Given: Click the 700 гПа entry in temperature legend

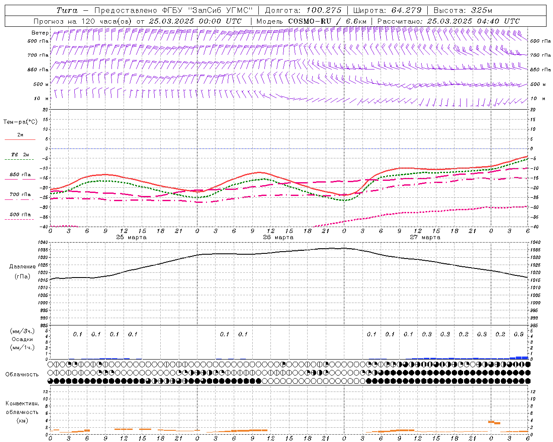Looking at the screenshot, I should coord(20,195).
